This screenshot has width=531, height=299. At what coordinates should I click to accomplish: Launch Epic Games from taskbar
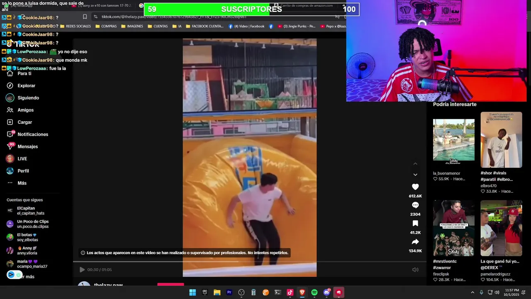(205, 292)
